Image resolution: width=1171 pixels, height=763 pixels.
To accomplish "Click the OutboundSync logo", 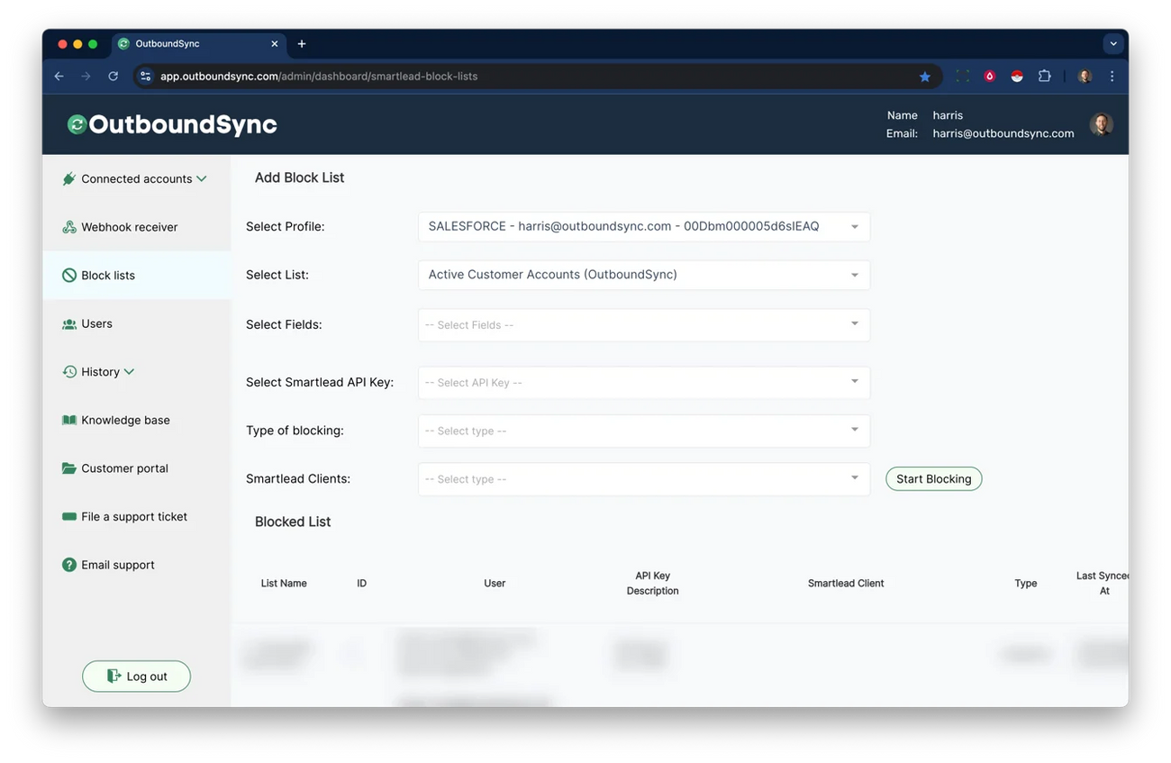I will (x=170, y=124).
